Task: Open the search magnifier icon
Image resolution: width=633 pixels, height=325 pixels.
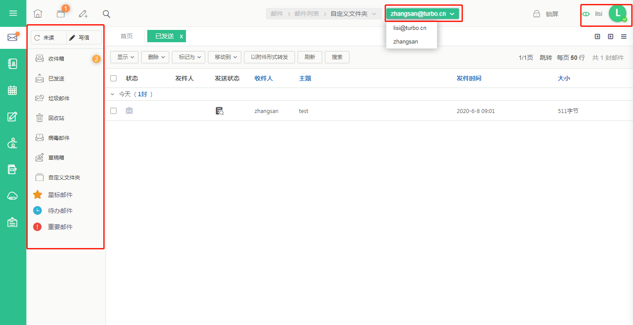Action: [106, 14]
